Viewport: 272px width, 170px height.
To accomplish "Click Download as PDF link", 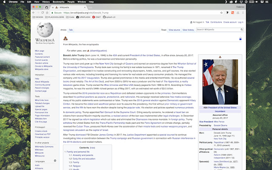I will click(42, 134).
